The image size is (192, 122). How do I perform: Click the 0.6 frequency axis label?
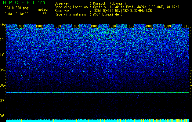coord(3,116)
